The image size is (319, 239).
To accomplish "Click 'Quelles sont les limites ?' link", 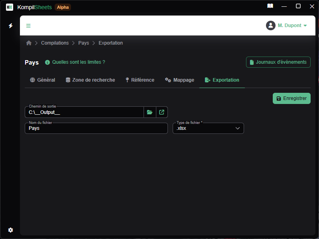I will [x=78, y=62].
